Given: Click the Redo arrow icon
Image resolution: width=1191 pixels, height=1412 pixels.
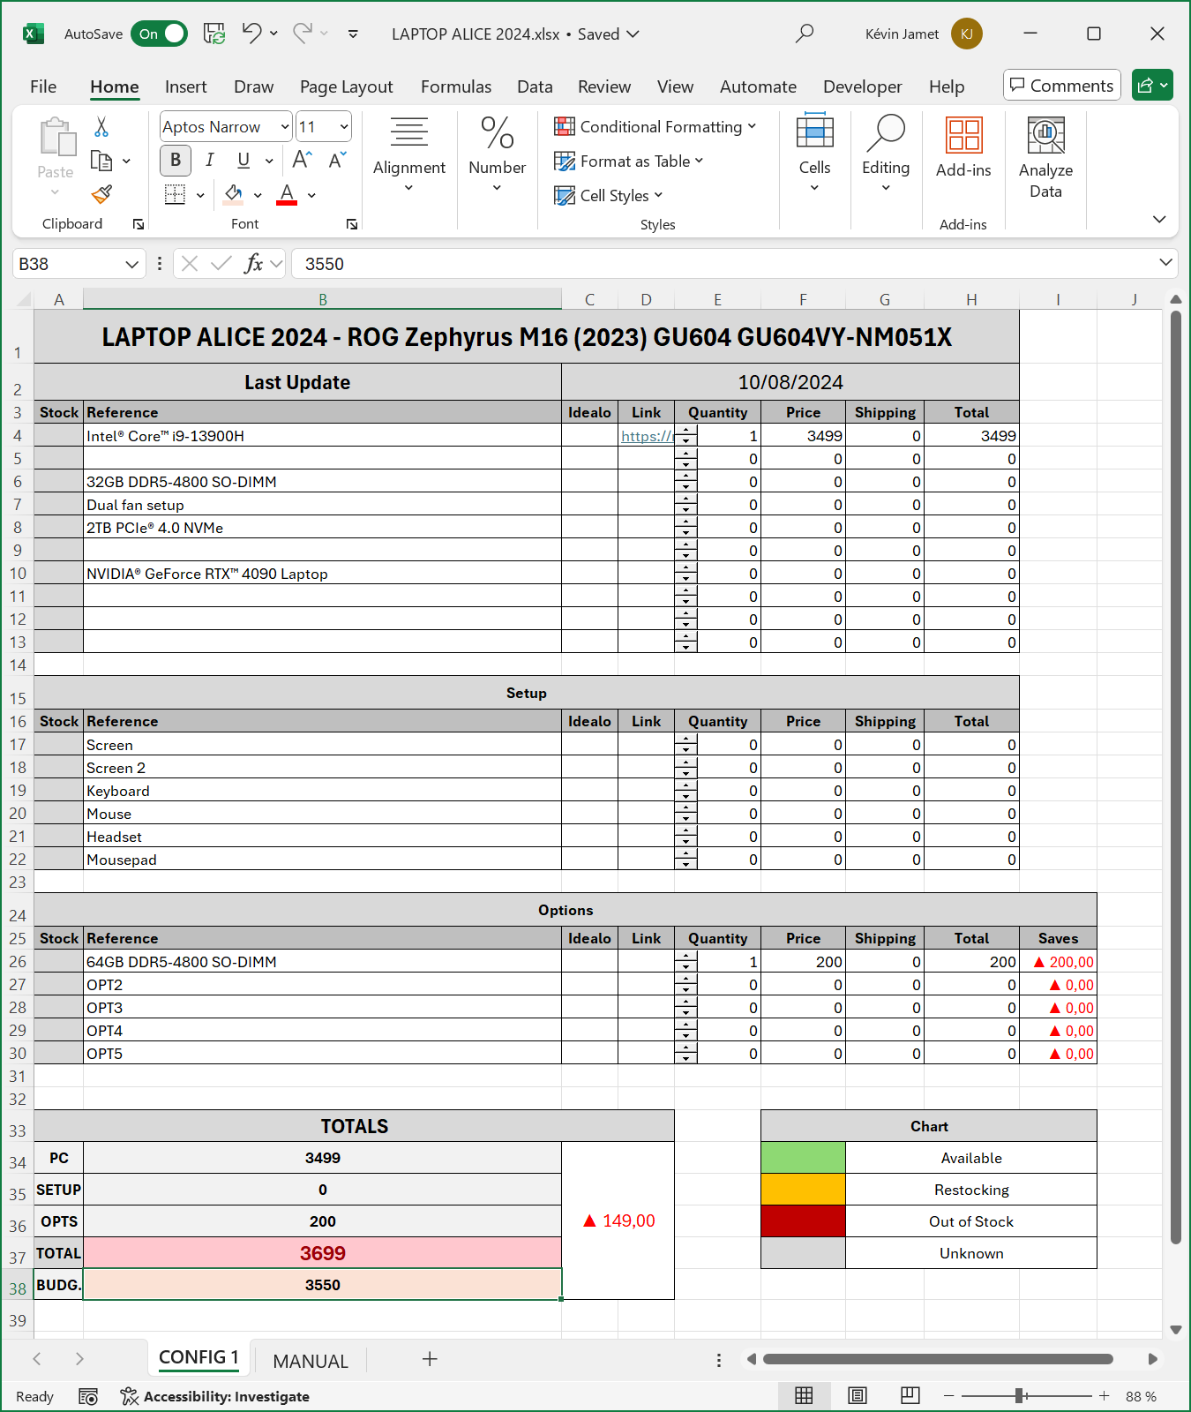Looking at the screenshot, I should (303, 34).
